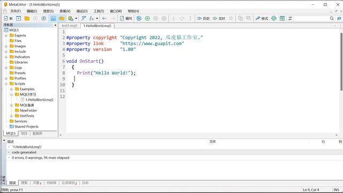This screenshot has height=193, width=343.
Task: Click the magnifier search icon
Action: [x=332, y=19]
